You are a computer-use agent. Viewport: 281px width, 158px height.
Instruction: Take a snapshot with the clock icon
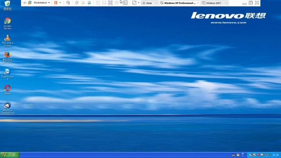tap(77, 3)
